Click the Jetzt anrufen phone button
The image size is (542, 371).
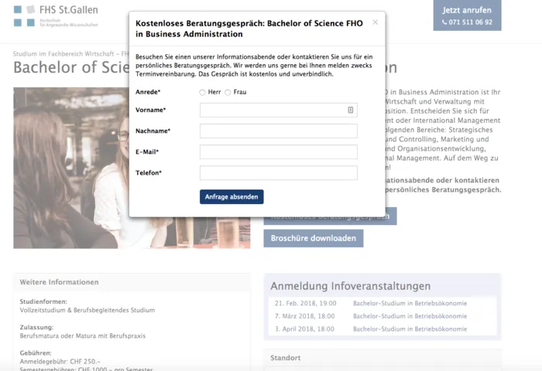pos(467,15)
